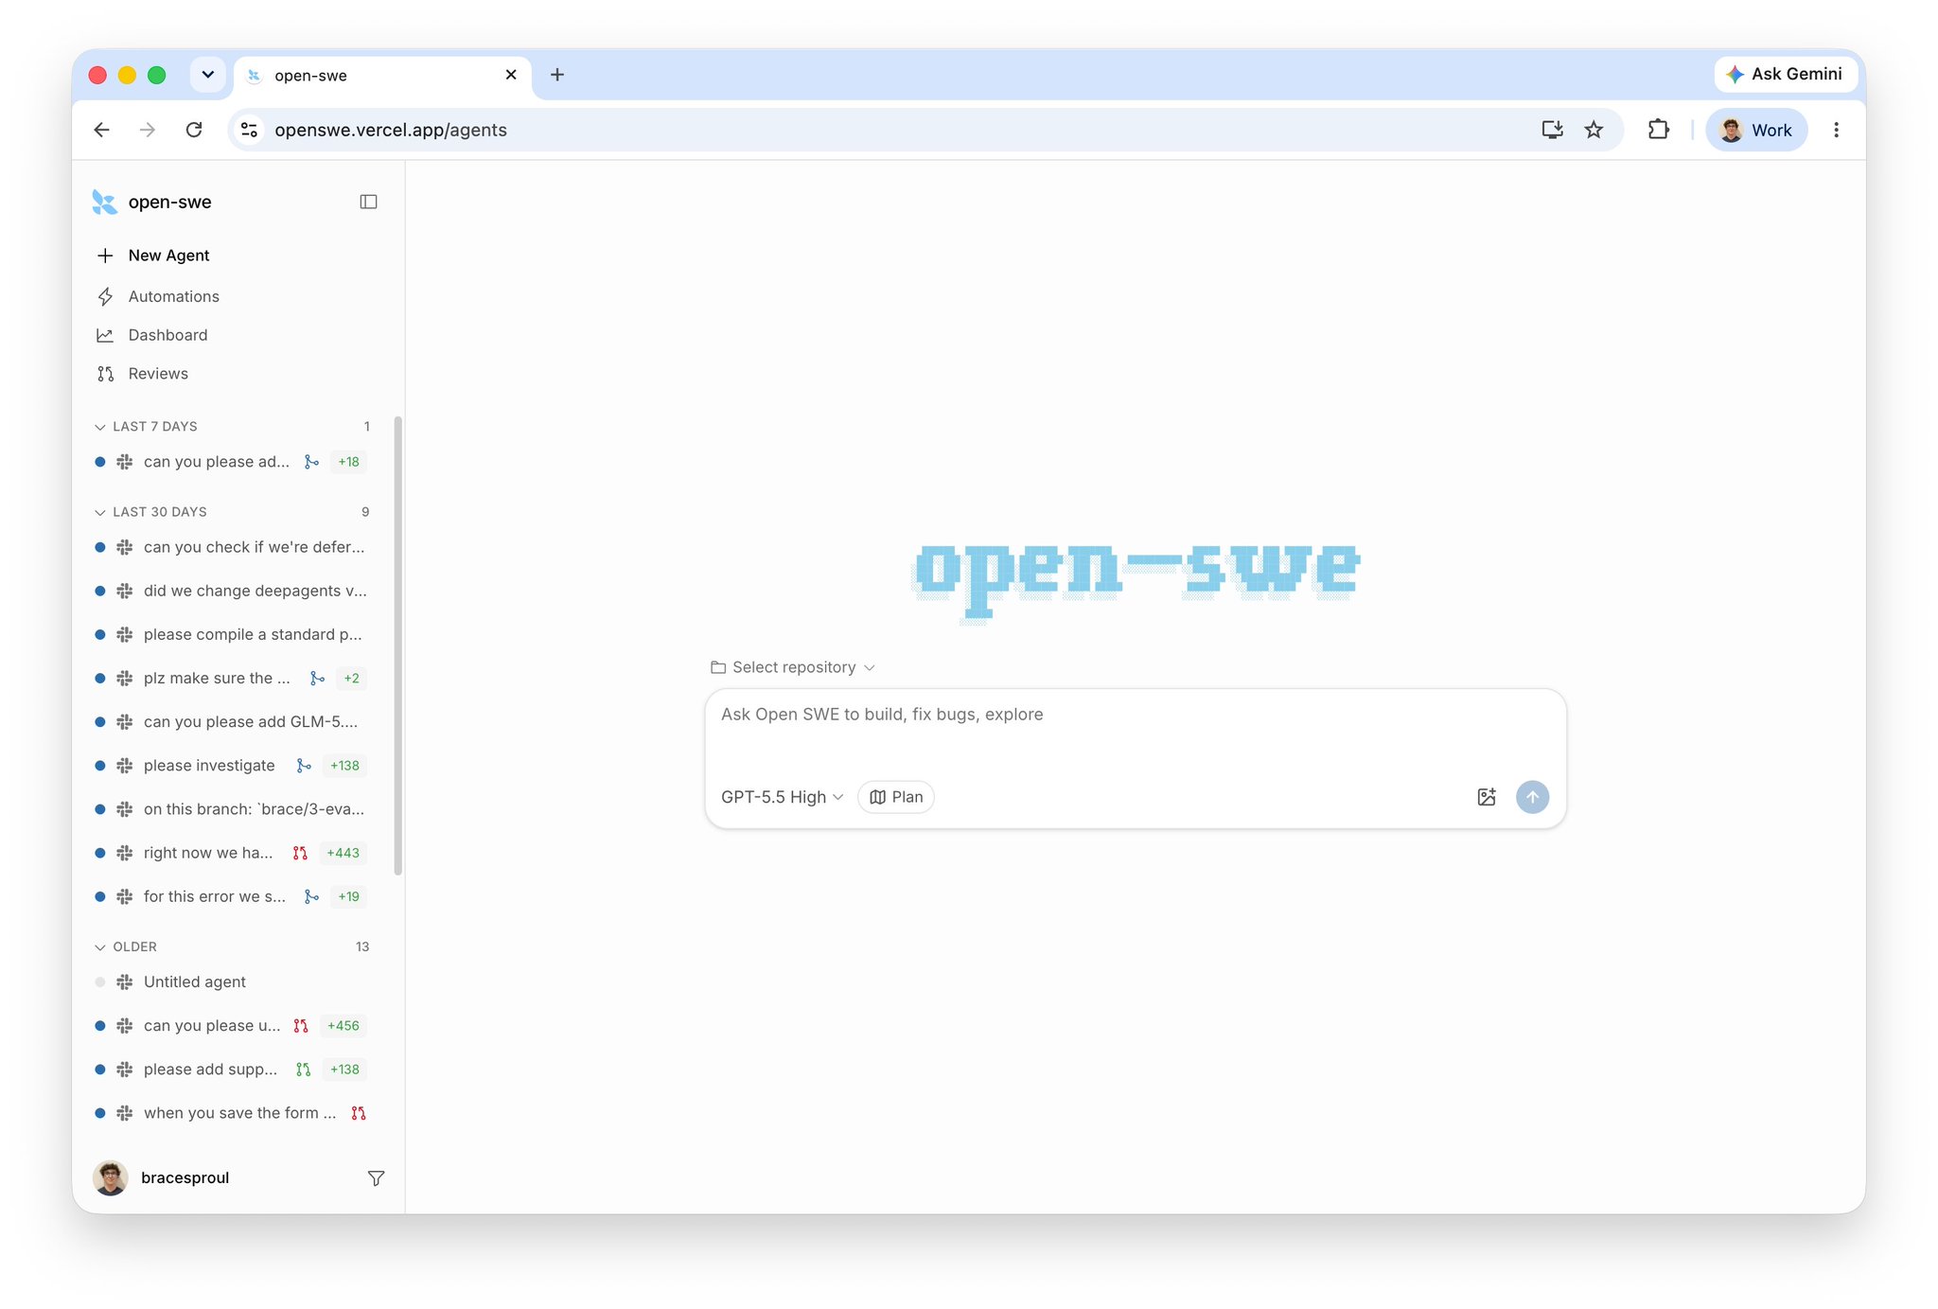Open the Work profile menu
The image size is (1938, 1309).
click(x=1756, y=130)
